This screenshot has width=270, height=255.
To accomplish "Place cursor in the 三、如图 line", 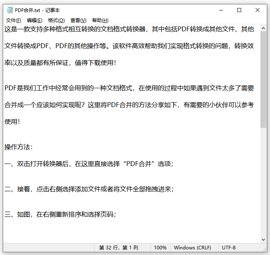I will (x=60, y=215).
